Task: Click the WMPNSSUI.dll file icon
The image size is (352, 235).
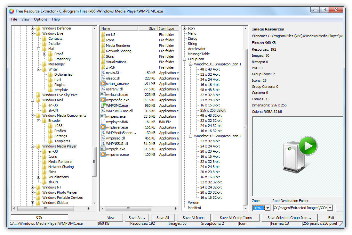Action: 103,144
